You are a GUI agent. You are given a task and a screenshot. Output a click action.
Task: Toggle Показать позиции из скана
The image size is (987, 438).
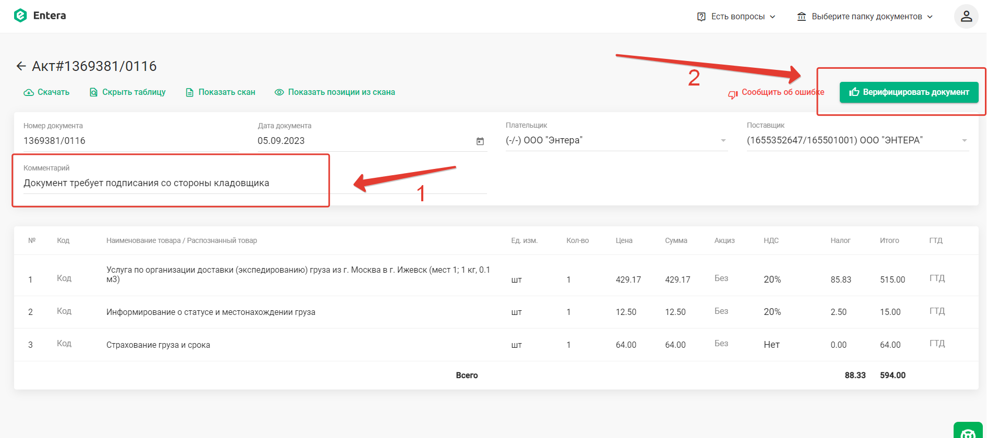(335, 92)
